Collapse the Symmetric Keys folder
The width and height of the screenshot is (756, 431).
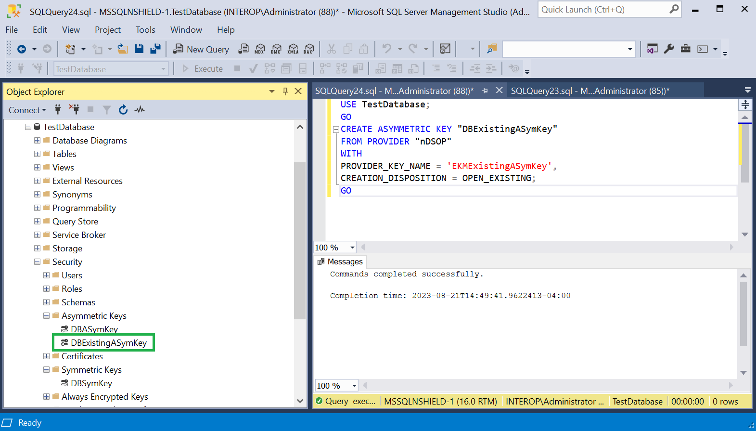click(46, 370)
